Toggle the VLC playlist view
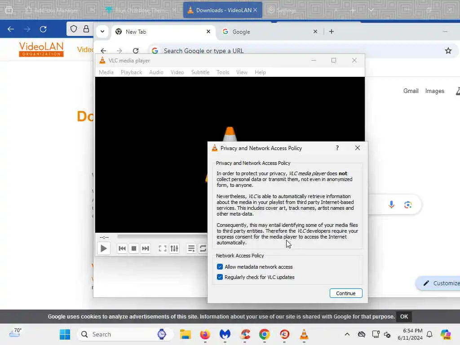Screen dimensions: 460x345 click(191, 248)
